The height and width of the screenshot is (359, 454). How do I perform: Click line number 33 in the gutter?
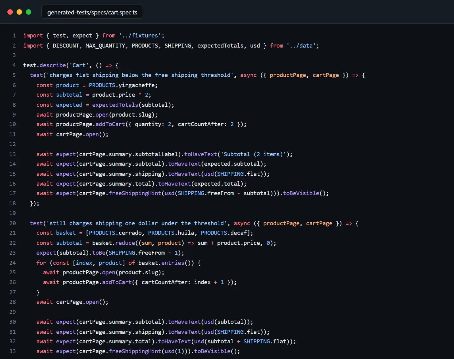click(13, 351)
